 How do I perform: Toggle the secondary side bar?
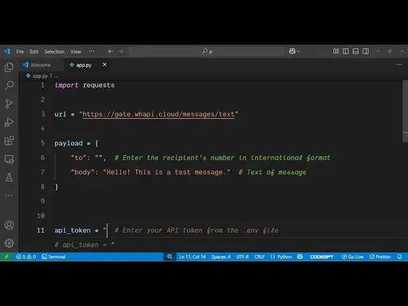click(x=365, y=51)
